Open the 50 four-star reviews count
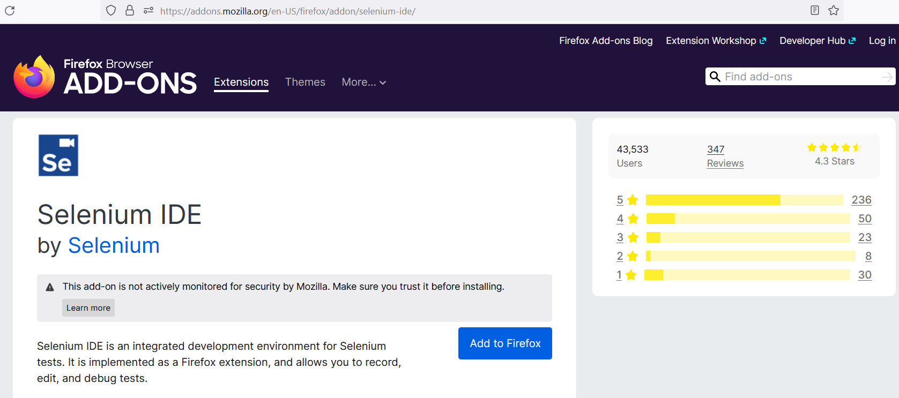The height and width of the screenshot is (398, 899). click(x=865, y=219)
